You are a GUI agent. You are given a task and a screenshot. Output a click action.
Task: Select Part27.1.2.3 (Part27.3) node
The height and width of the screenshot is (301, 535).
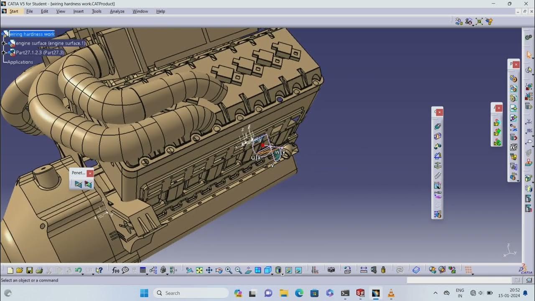40,53
